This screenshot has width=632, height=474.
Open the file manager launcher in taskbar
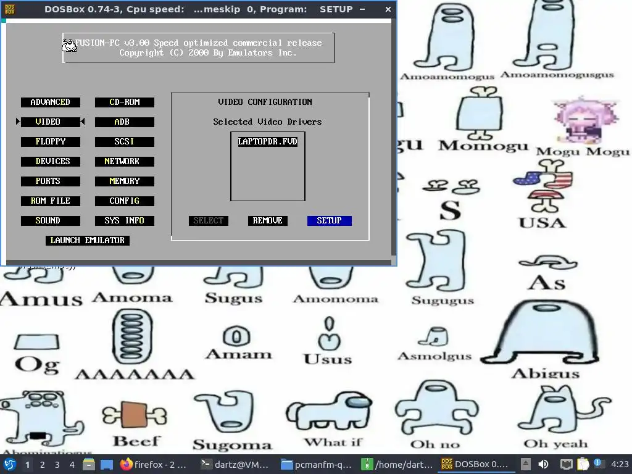tap(89, 465)
